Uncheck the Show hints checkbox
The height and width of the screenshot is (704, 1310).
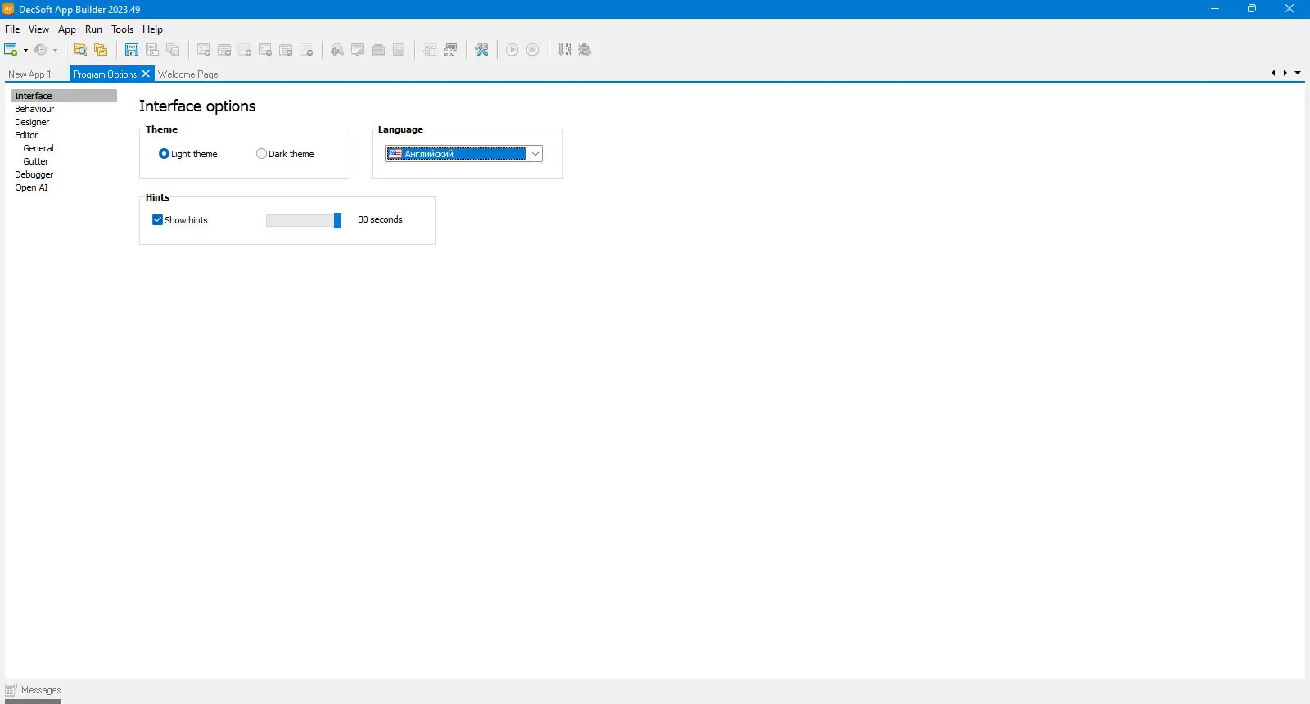(x=157, y=220)
